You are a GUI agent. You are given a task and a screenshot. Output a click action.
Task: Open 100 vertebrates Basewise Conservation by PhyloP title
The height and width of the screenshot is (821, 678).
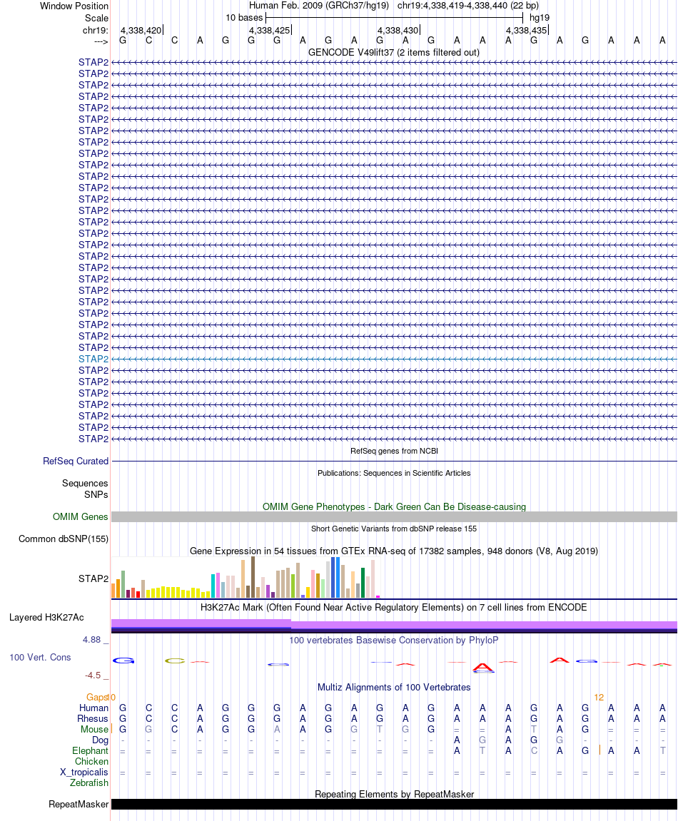tap(393, 640)
